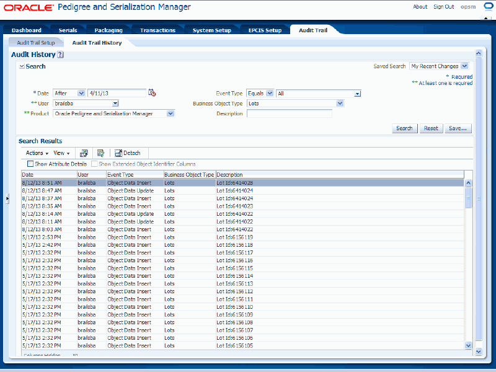Click the Export to Excel toolbar icon
496x372 pixels.
pos(84,153)
